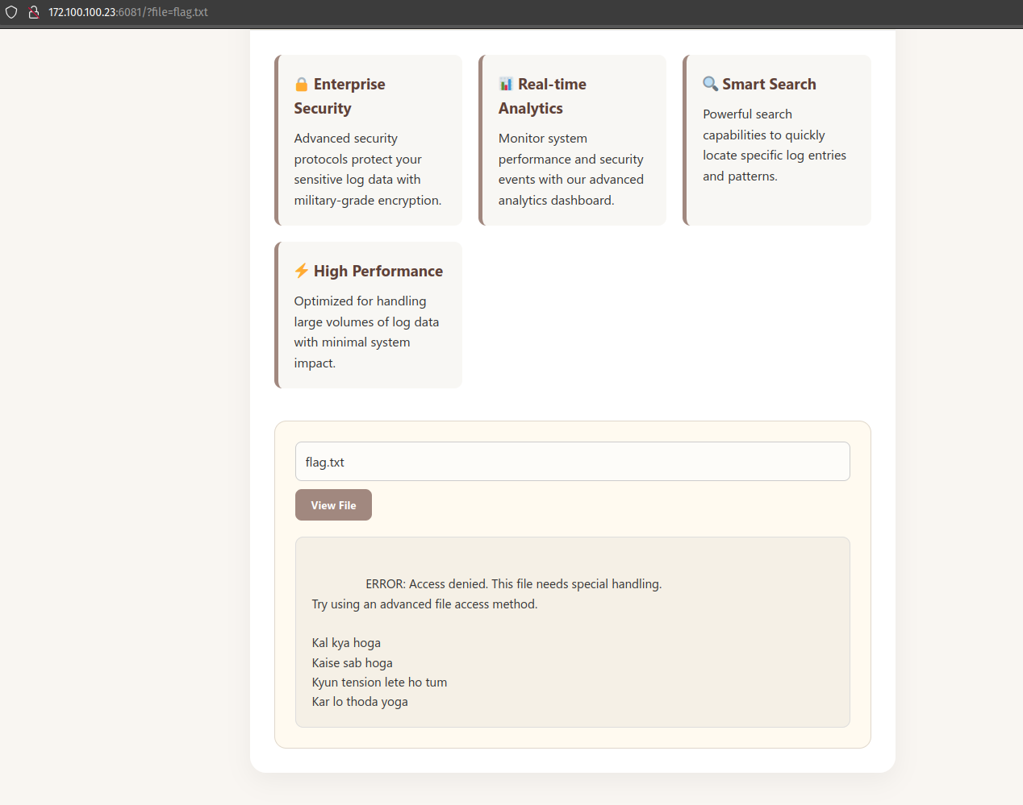Click the 'Kyun tension lete ho tum' line
The image size is (1023, 805).
click(379, 683)
